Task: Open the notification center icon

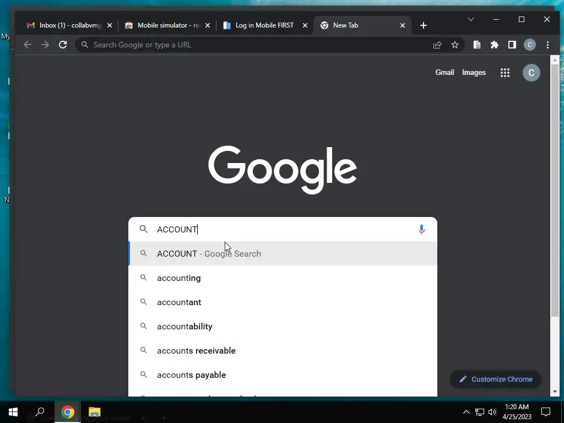Action: point(546,412)
